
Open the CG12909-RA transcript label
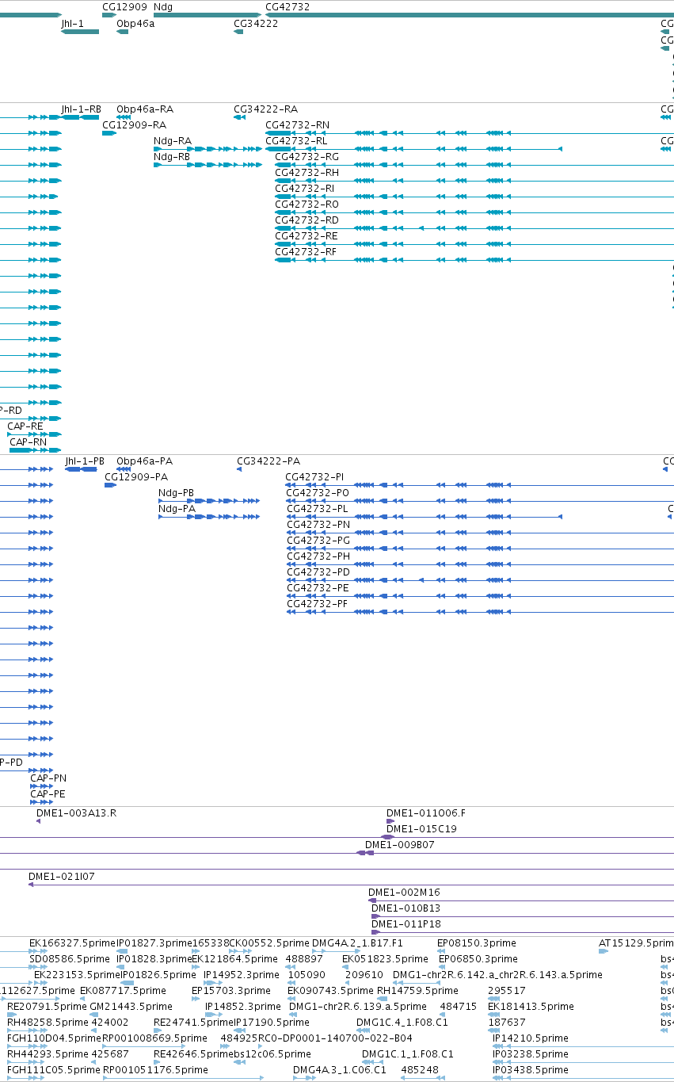pyautogui.click(x=135, y=125)
